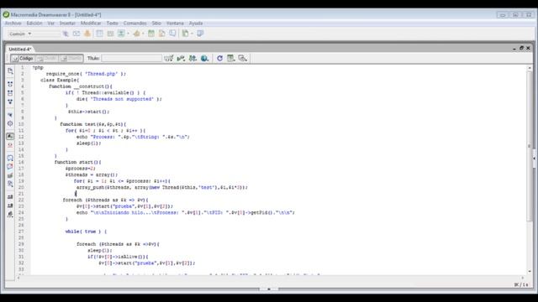
Task: Open the File Management icon menu
Action: pos(193,58)
